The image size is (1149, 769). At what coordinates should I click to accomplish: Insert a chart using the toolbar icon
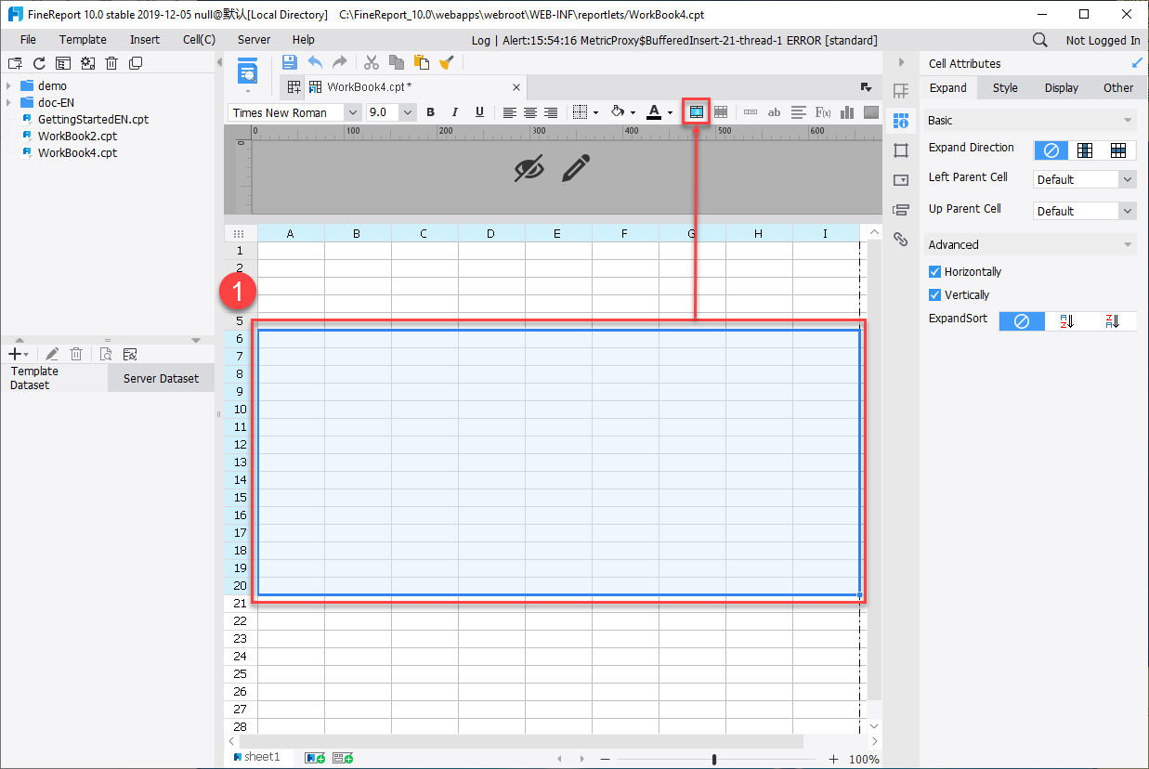pyautogui.click(x=846, y=112)
